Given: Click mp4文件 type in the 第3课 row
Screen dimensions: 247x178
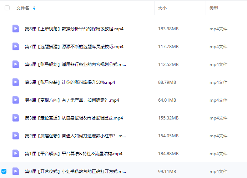Looking at the screenshot, I should coord(218,118).
